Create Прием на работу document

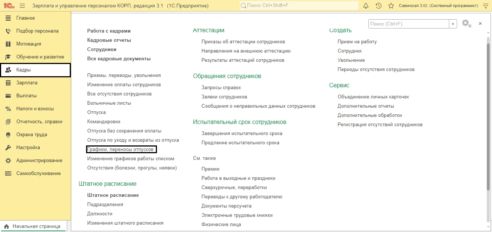(x=357, y=42)
